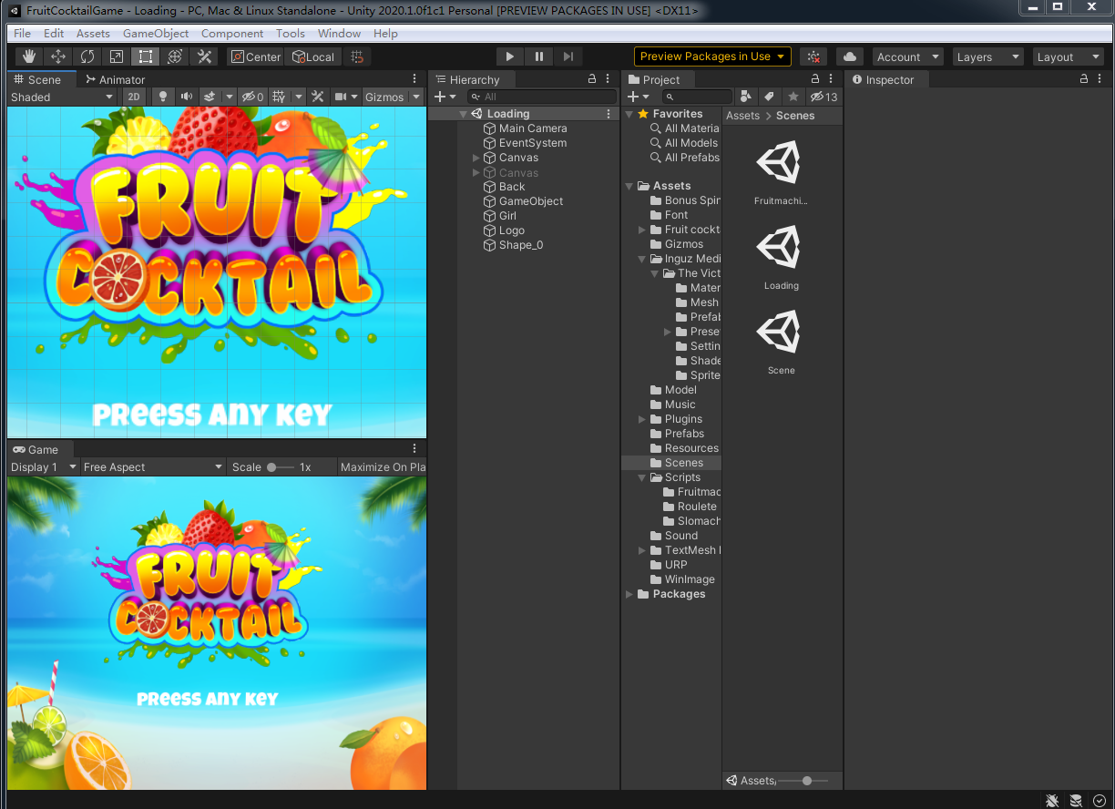The width and height of the screenshot is (1115, 809).
Task: Lock the Hierarchy panel
Action: (x=592, y=79)
